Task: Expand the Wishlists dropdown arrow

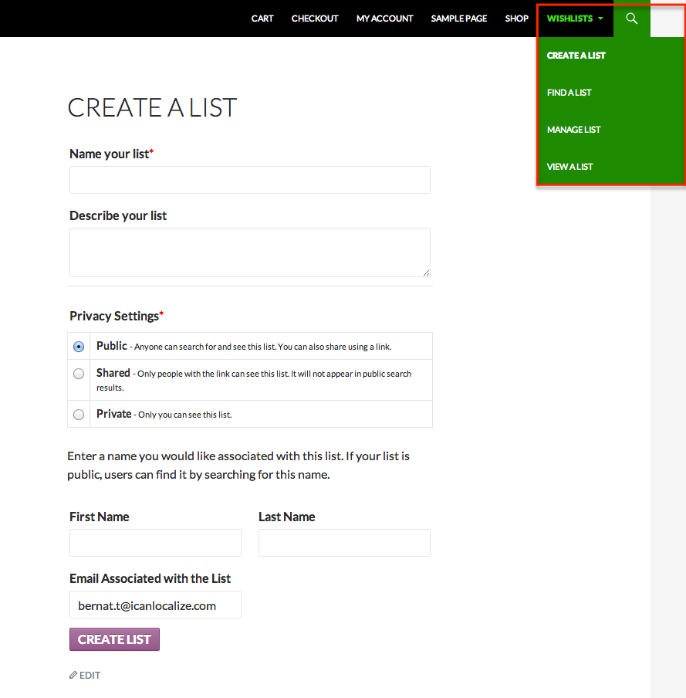Action: coord(600,19)
